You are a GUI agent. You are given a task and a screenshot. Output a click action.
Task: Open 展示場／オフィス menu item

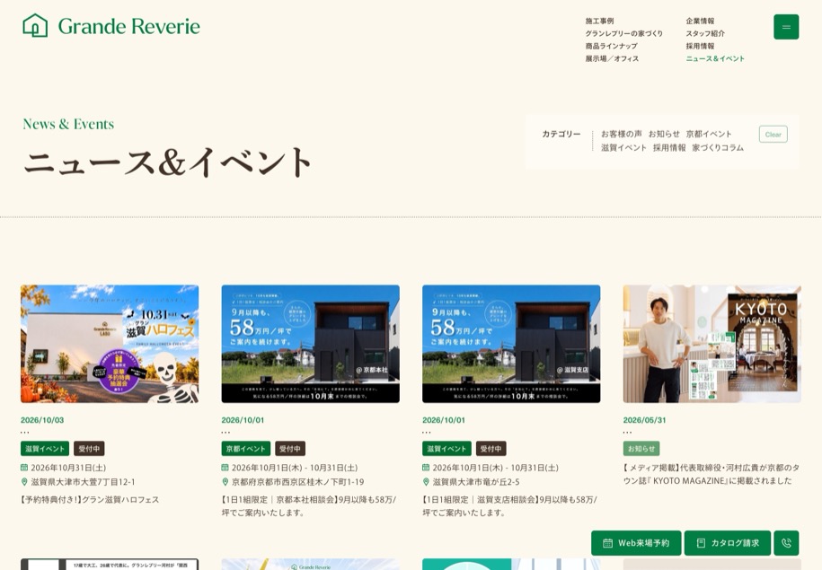coord(612,58)
